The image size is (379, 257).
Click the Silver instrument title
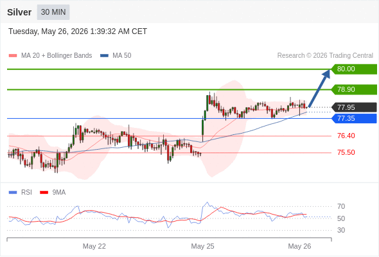click(19, 12)
